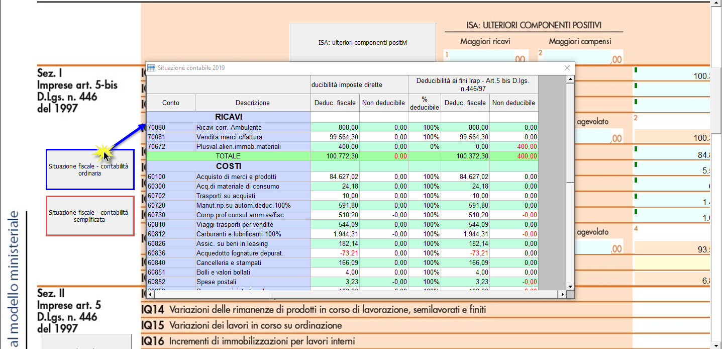This screenshot has height=349, width=722.
Task: Click the Situazione contabile 2019 title bar icon
Action: point(151,68)
